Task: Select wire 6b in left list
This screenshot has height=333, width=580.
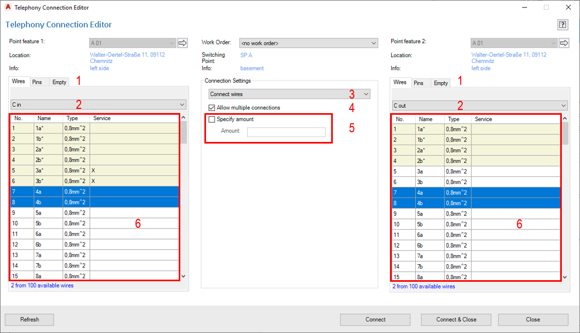Action: pyautogui.click(x=95, y=244)
